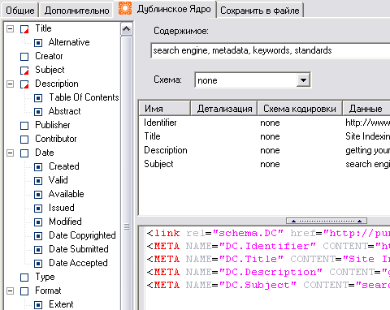
Task: Toggle the Description checkbox in tree
Action: tap(24, 84)
